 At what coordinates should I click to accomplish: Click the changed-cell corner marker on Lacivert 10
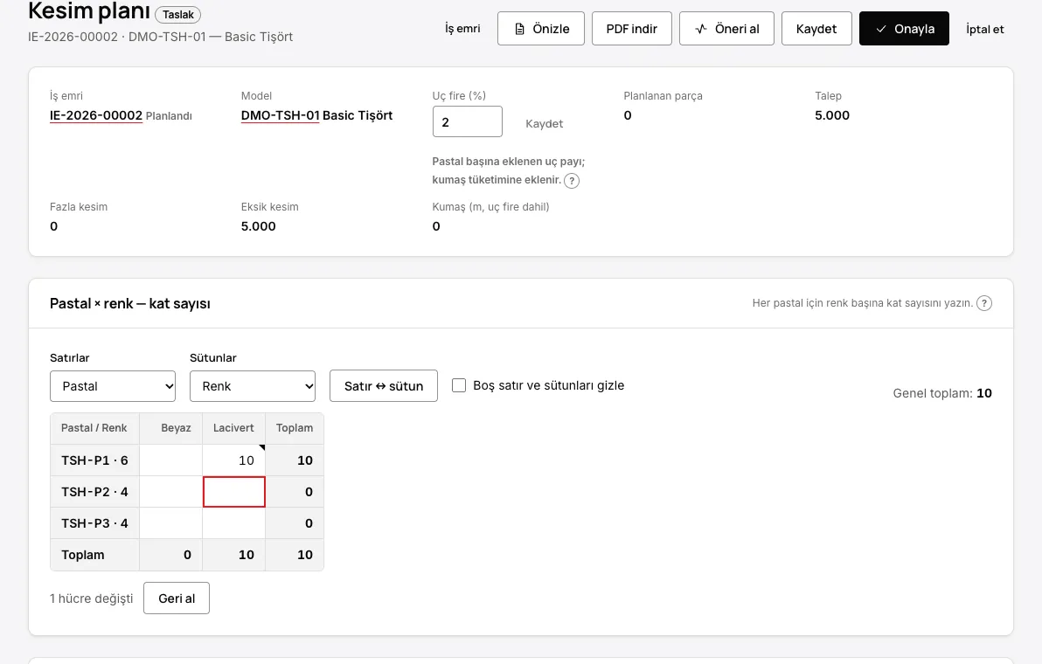pyautogui.click(x=262, y=447)
